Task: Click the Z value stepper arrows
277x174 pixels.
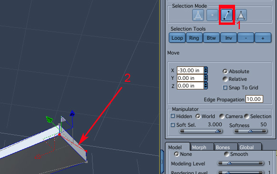Action: click(x=205, y=86)
